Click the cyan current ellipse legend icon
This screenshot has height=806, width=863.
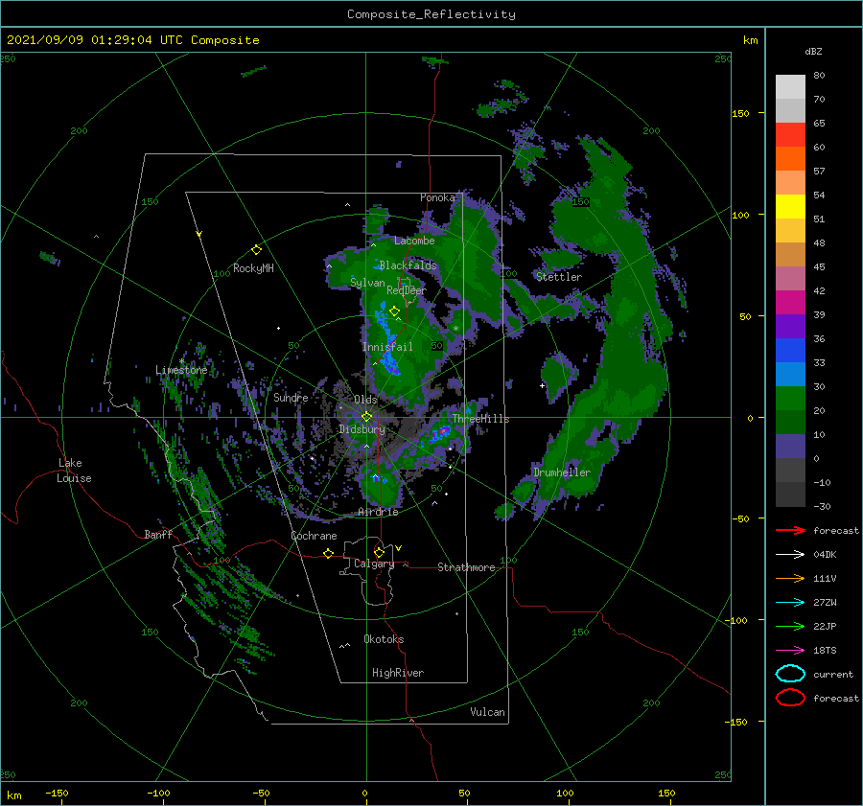tap(790, 674)
